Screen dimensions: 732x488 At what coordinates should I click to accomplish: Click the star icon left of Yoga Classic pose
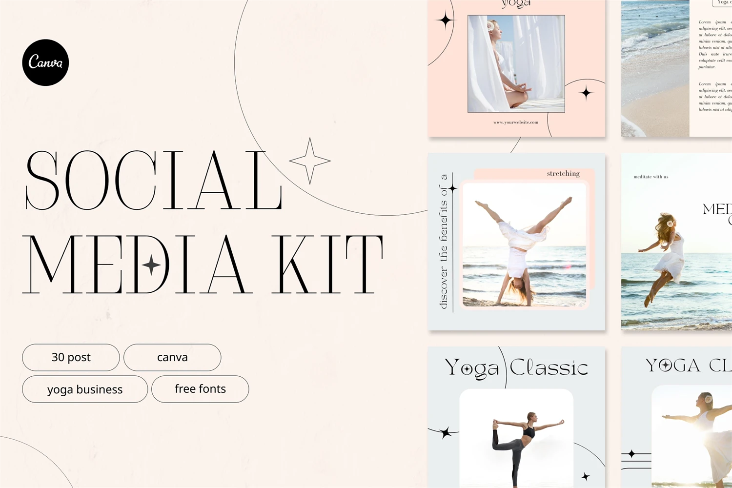[446, 432]
